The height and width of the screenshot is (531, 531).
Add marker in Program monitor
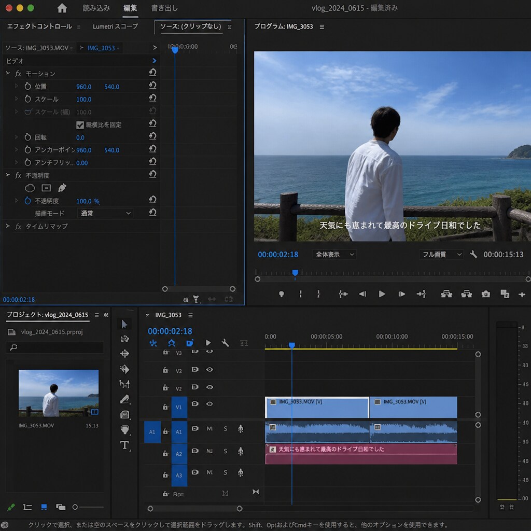(282, 294)
